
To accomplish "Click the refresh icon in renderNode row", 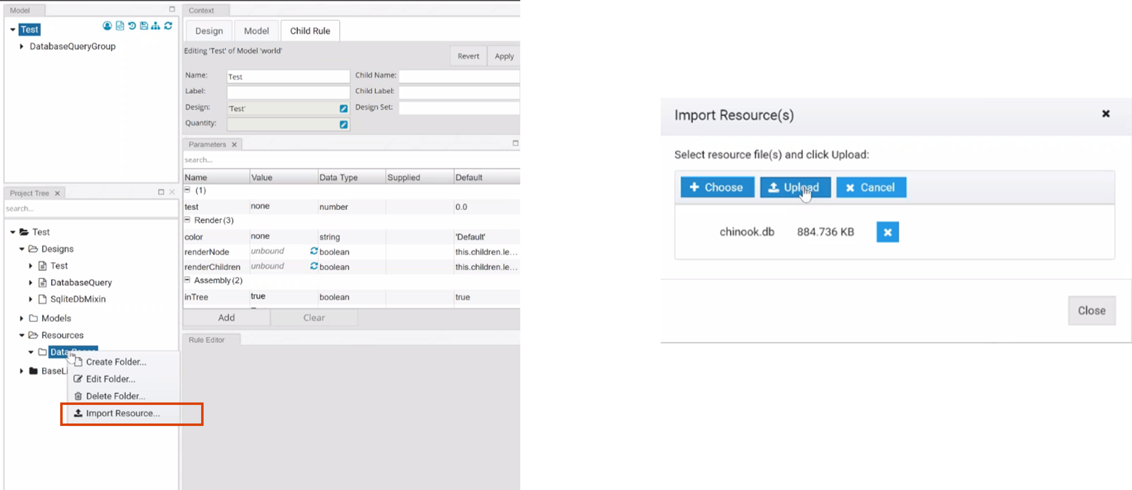I will coord(314,251).
